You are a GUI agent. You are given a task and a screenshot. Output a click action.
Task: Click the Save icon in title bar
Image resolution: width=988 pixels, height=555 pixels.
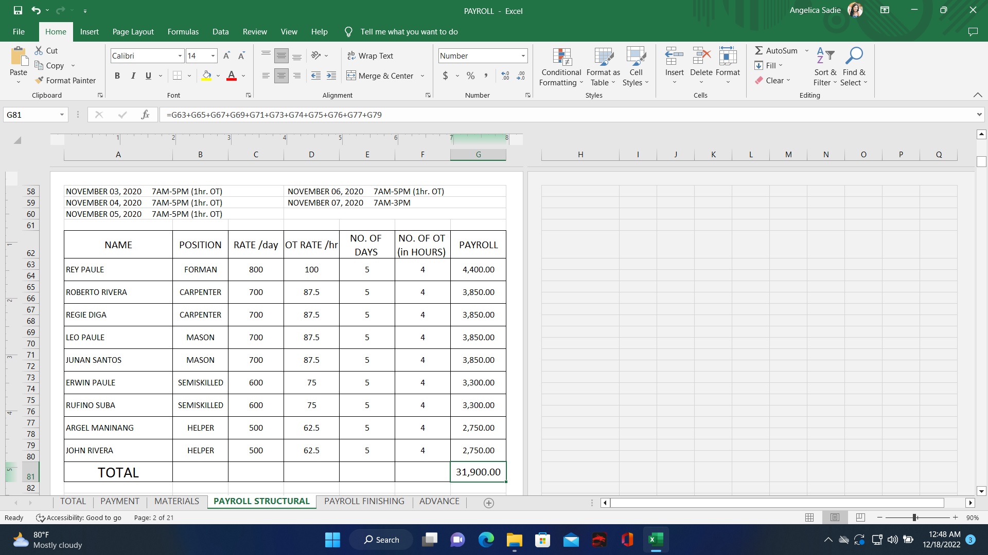[18, 10]
